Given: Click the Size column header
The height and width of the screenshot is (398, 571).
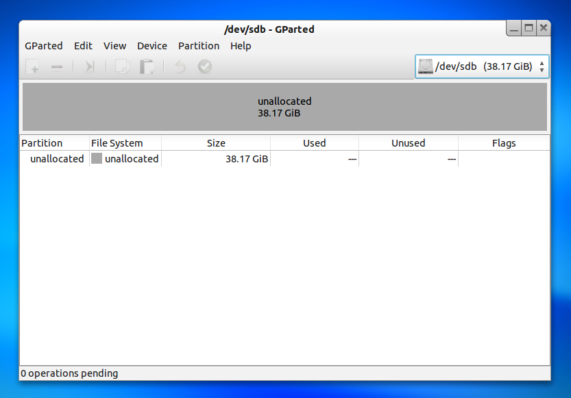Looking at the screenshot, I should pos(216,143).
